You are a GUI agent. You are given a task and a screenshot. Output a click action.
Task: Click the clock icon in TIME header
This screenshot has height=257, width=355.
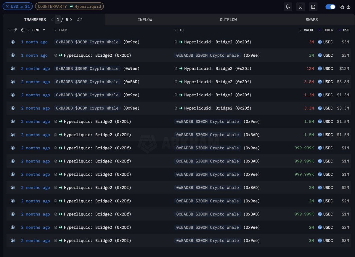(x=23, y=30)
